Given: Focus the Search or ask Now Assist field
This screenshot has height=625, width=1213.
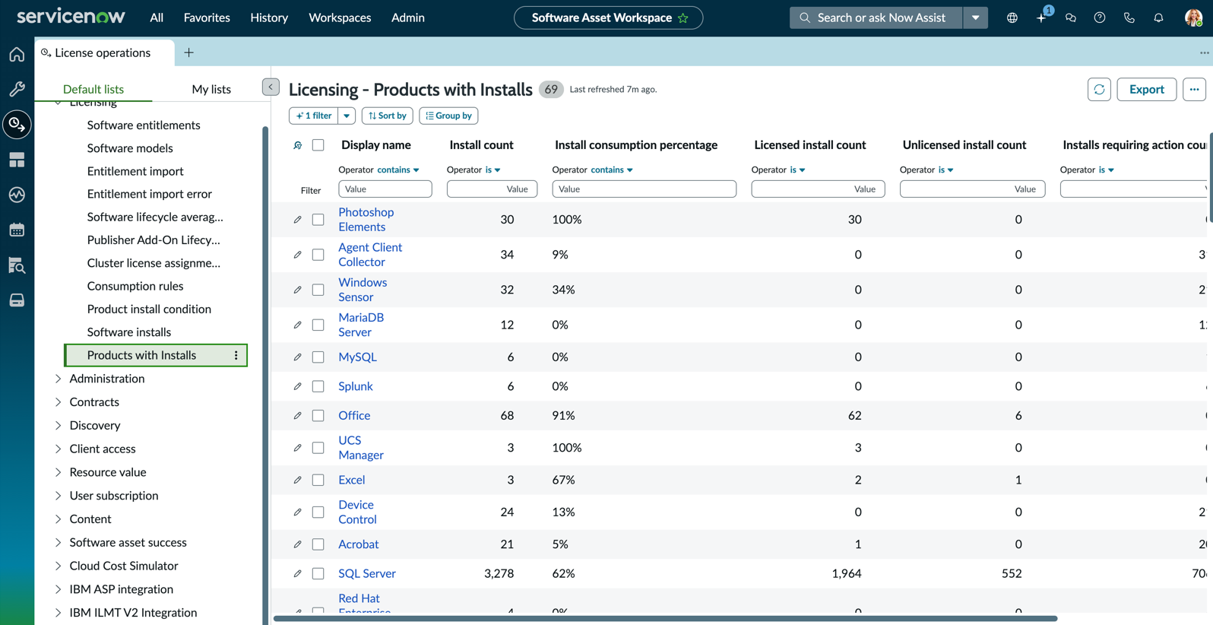Looking at the screenshot, I should pyautogui.click(x=876, y=17).
